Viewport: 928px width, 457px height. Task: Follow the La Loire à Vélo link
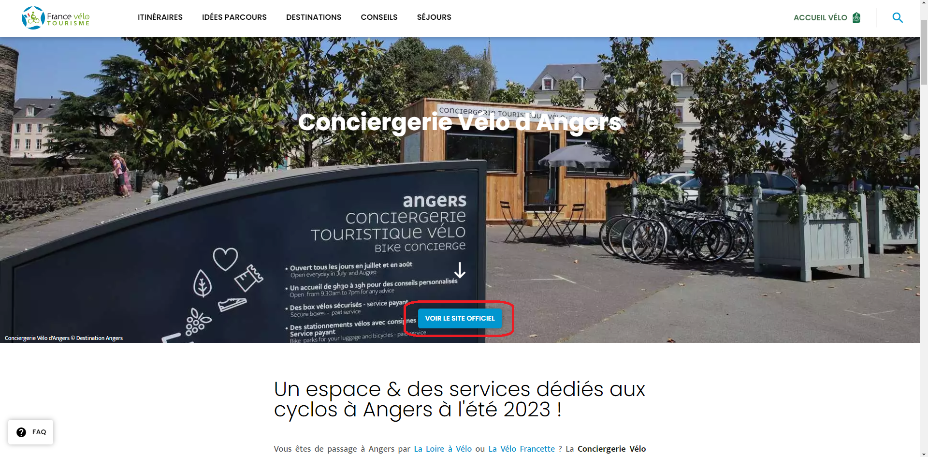[443, 449]
